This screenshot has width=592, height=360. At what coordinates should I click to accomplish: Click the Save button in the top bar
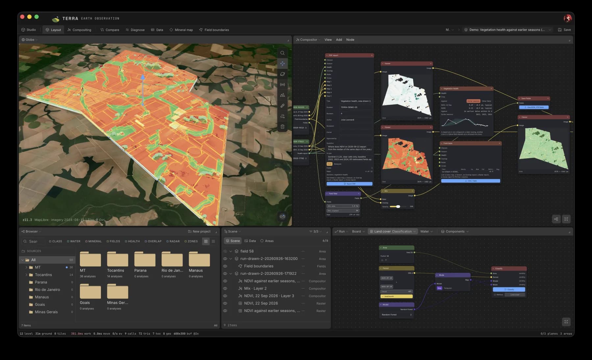point(564,30)
